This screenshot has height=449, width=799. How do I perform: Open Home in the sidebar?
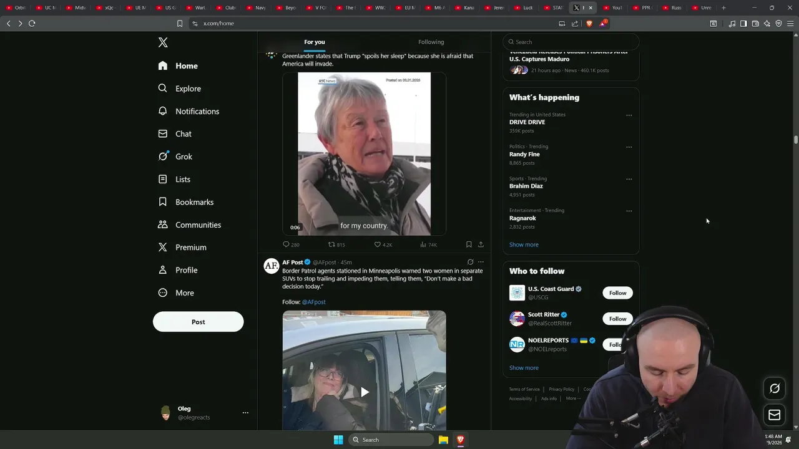click(x=178, y=65)
